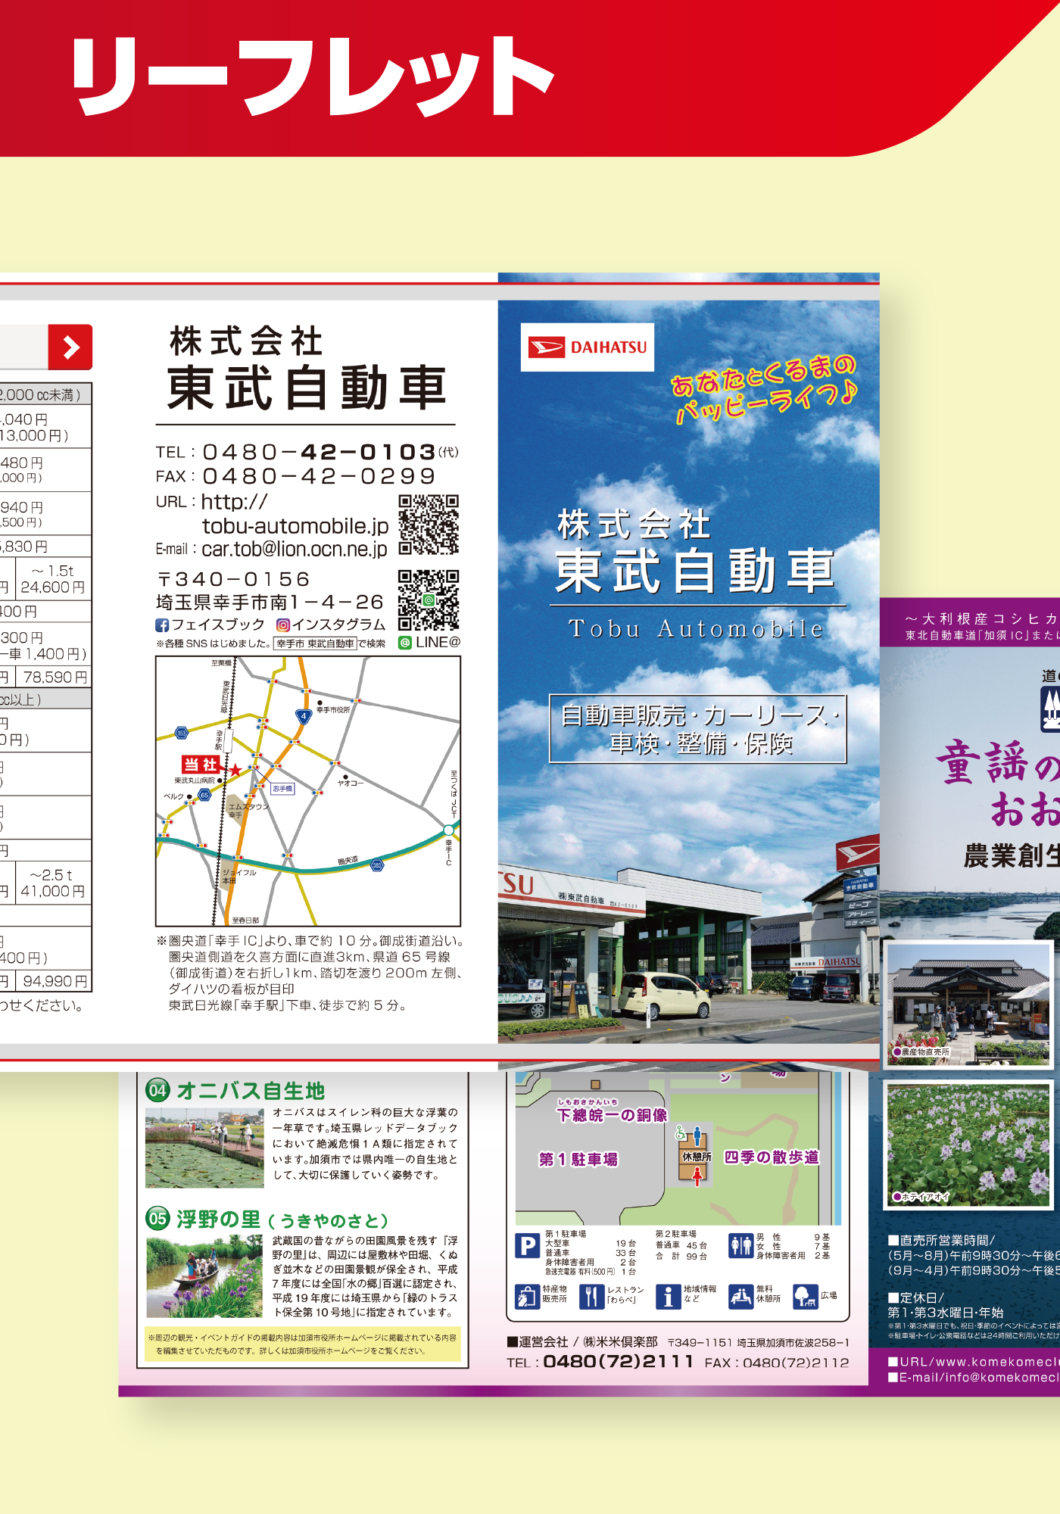Screen dimensions: 1060x1514
Task: Click the plaza tree icon
Action: pyautogui.click(x=805, y=1297)
